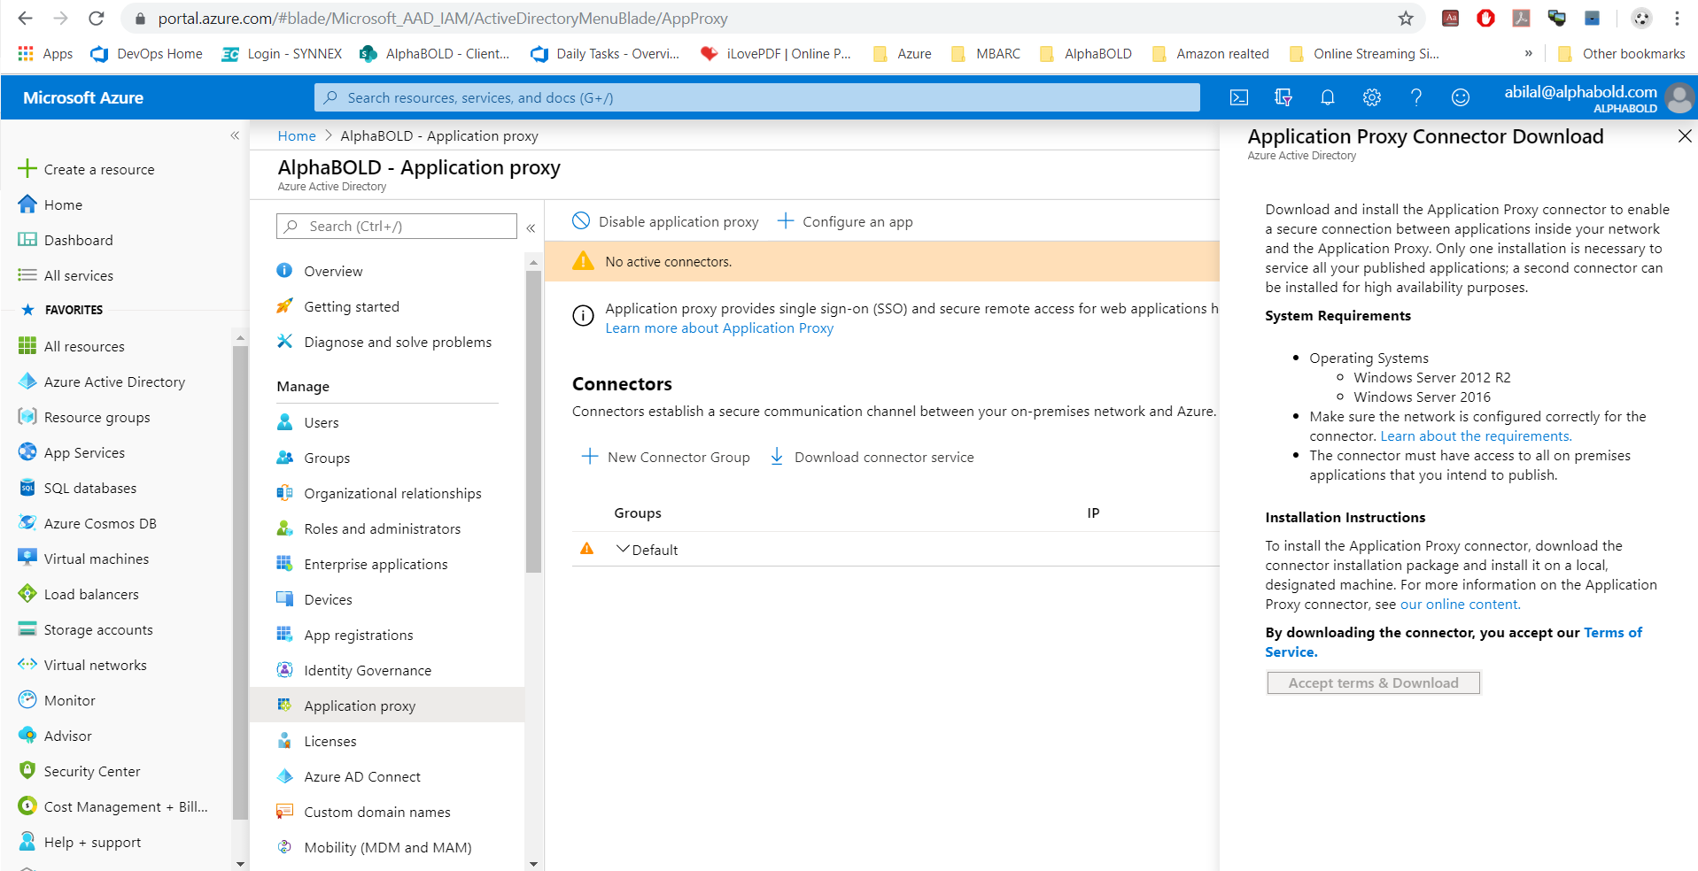Bookmark this page with the star icon

(1406, 18)
